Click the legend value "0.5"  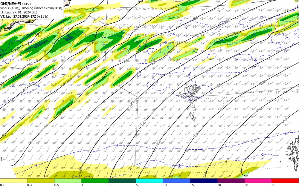pos(57,185)
